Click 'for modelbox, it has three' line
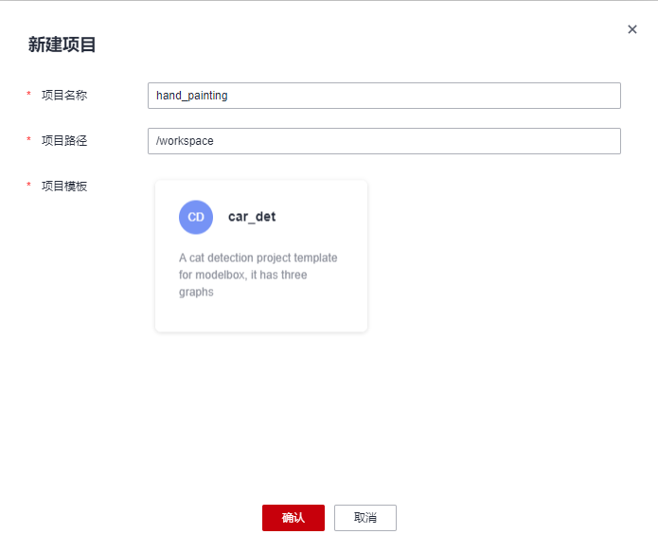 pyautogui.click(x=243, y=275)
